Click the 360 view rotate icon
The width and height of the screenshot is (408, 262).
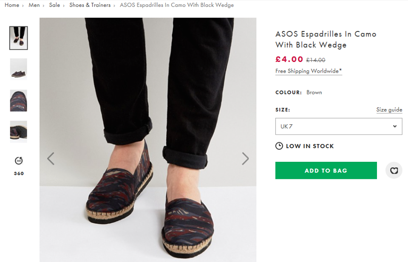point(19,161)
